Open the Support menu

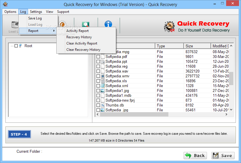(63, 12)
